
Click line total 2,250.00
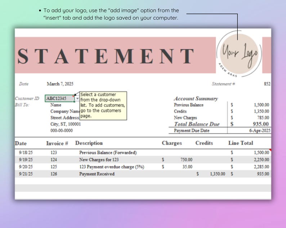(x=262, y=160)
